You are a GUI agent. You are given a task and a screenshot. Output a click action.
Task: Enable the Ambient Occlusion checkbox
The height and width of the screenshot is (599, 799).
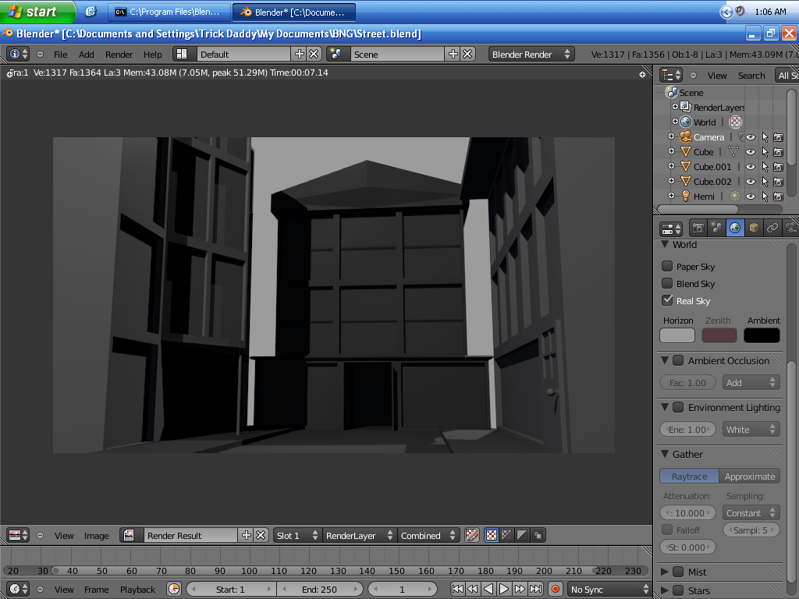tap(676, 360)
